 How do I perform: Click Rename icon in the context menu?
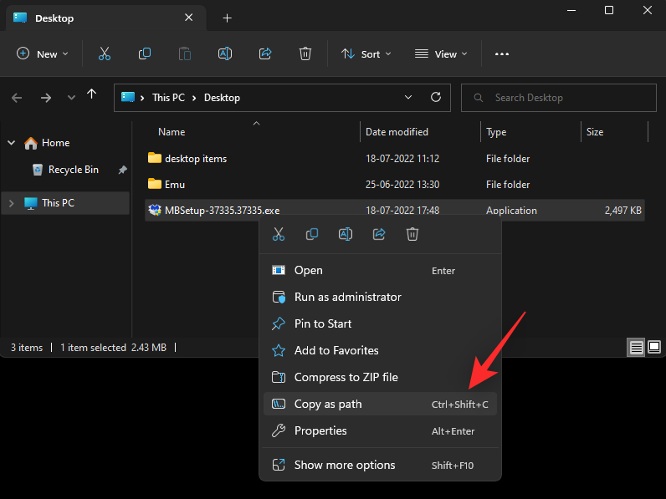[x=346, y=235]
